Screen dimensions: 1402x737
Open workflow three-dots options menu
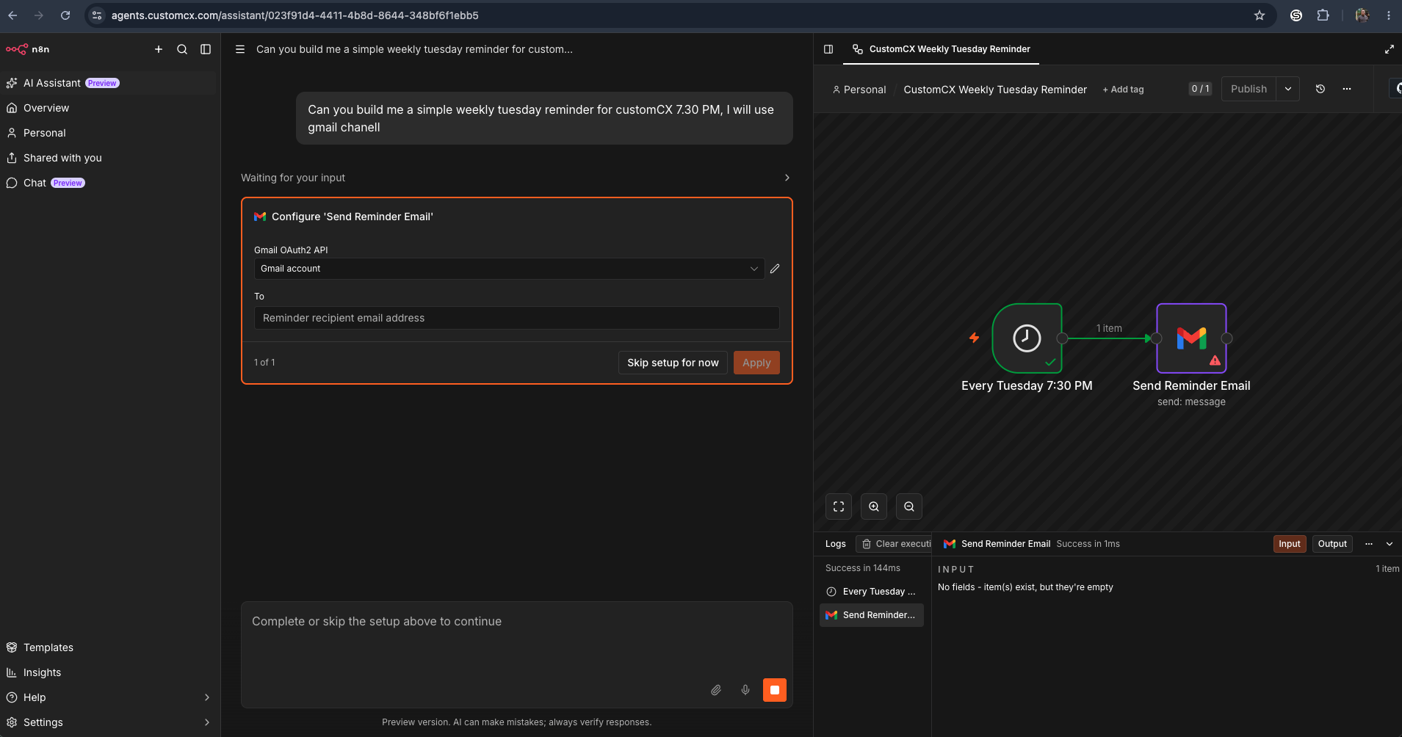point(1347,89)
